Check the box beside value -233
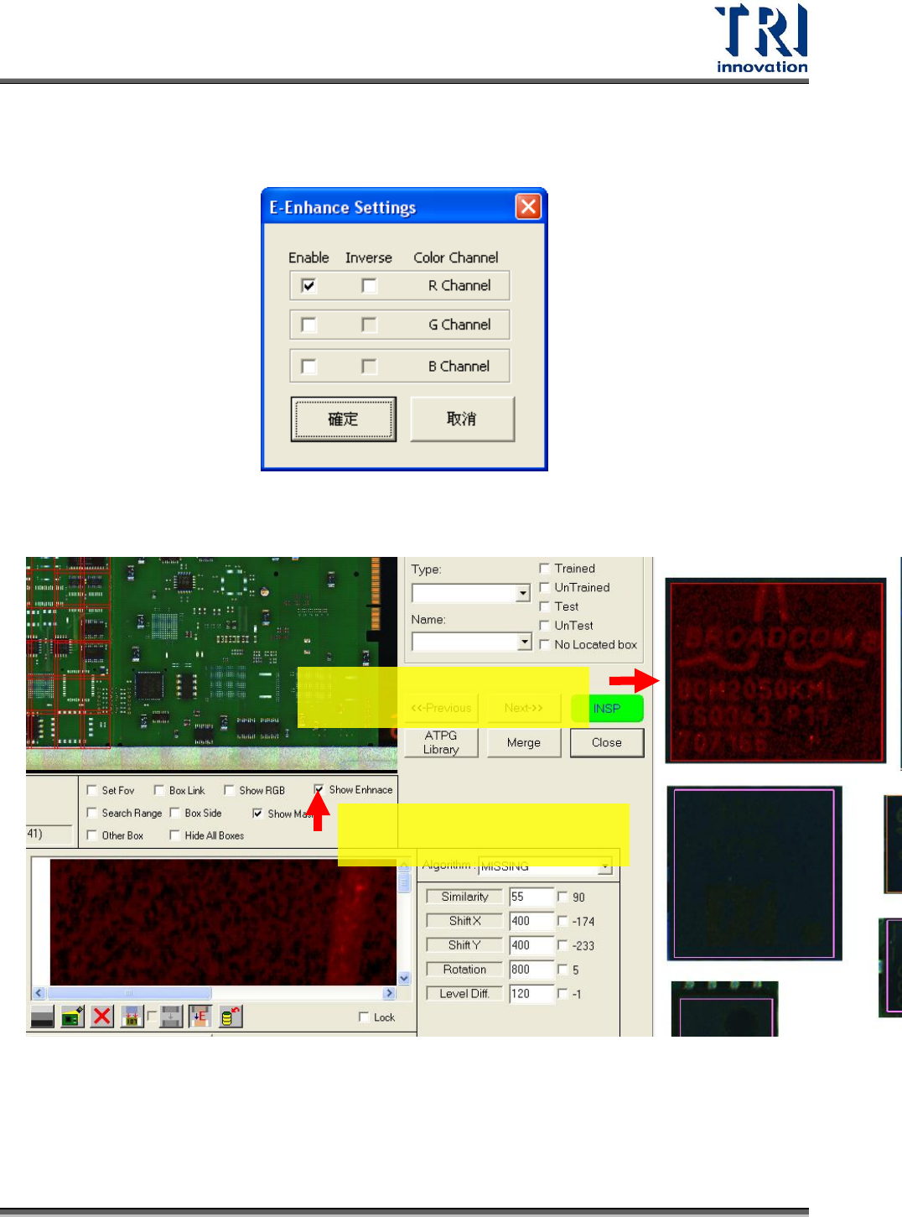Image resolution: width=902 pixels, height=1217 pixels. [x=562, y=945]
